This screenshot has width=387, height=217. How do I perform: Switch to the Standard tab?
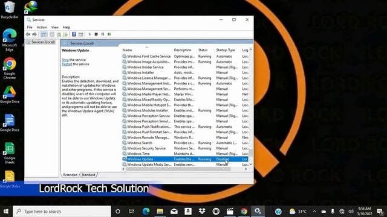(88, 175)
